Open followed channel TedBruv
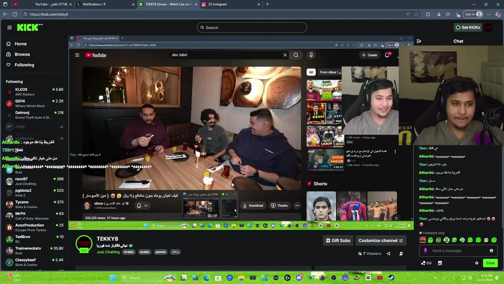 34,239
